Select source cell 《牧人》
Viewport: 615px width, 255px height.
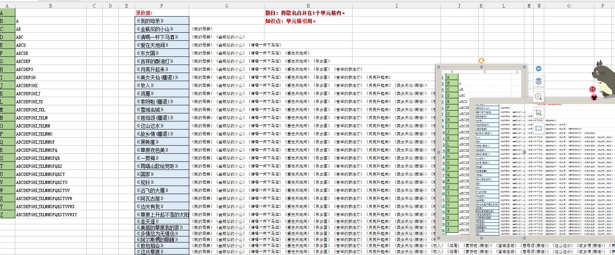click(x=162, y=86)
